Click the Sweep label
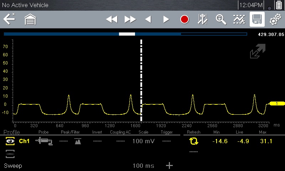The height and width of the screenshot is (171, 285). [13, 166]
